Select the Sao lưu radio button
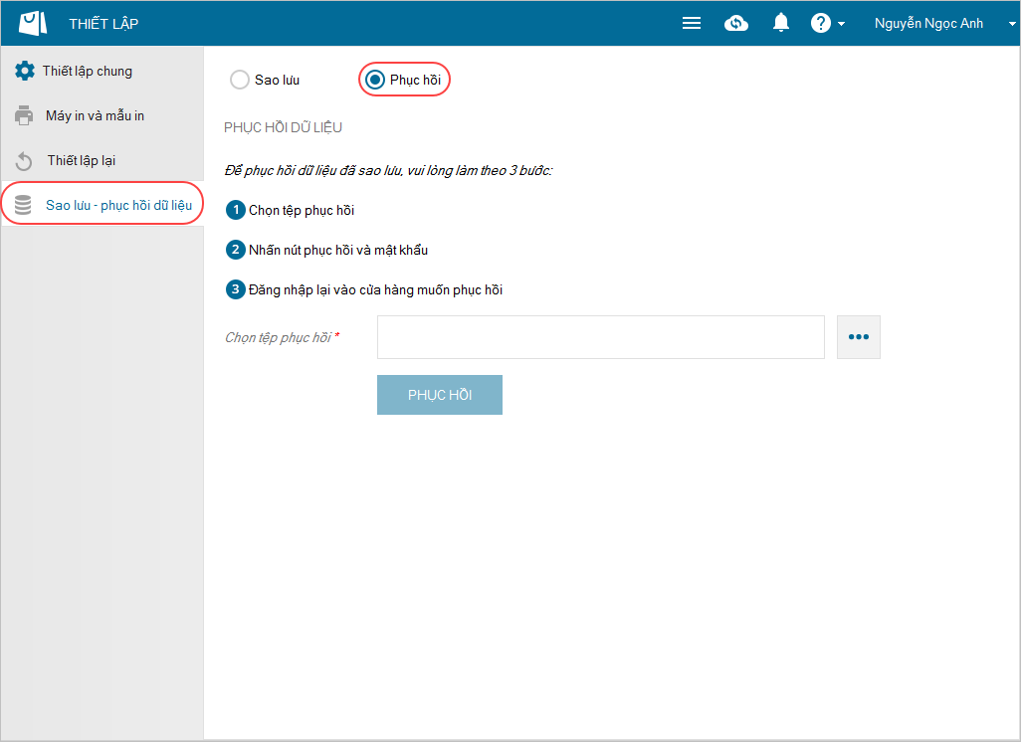Image resolution: width=1021 pixels, height=742 pixels. (240, 80)
